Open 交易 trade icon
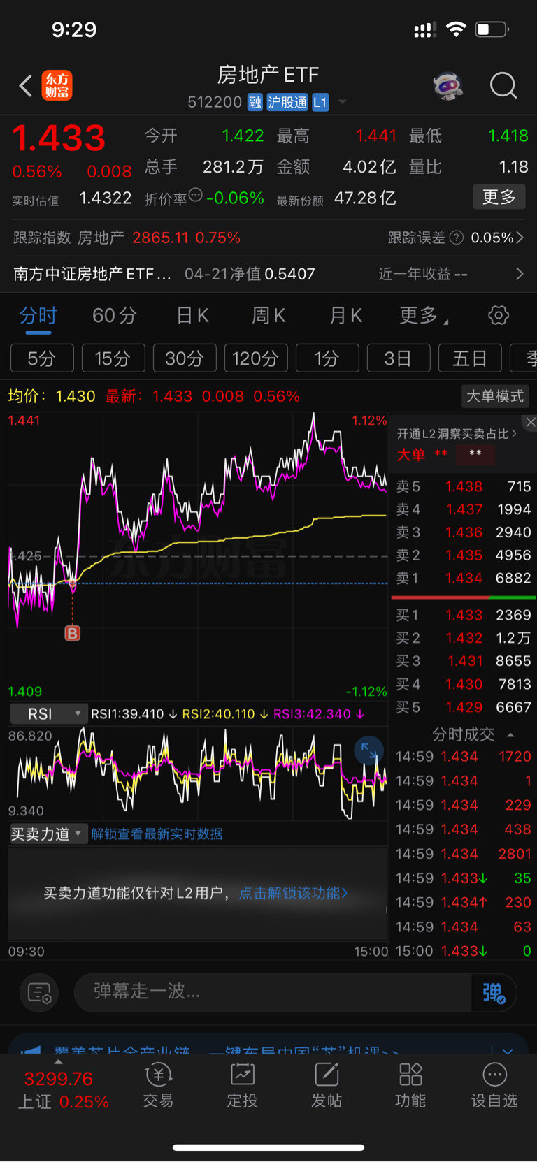 tap(158, 1085)
